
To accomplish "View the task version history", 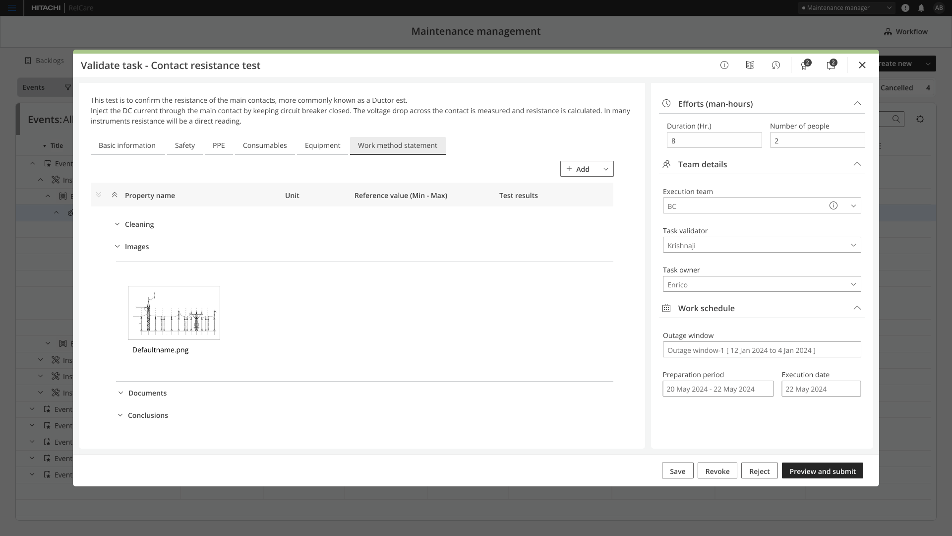I will (776, 65).
